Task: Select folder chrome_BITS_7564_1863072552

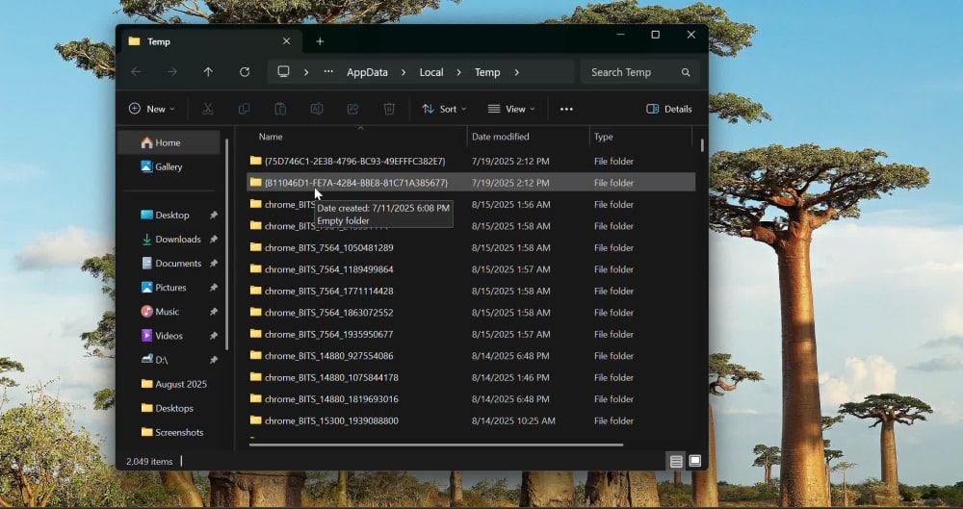Action: pyautogui.click(x=471, y=313)
